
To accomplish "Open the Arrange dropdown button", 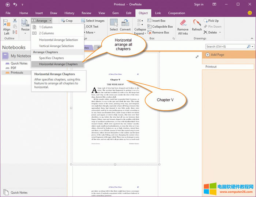I will (41, 21).
